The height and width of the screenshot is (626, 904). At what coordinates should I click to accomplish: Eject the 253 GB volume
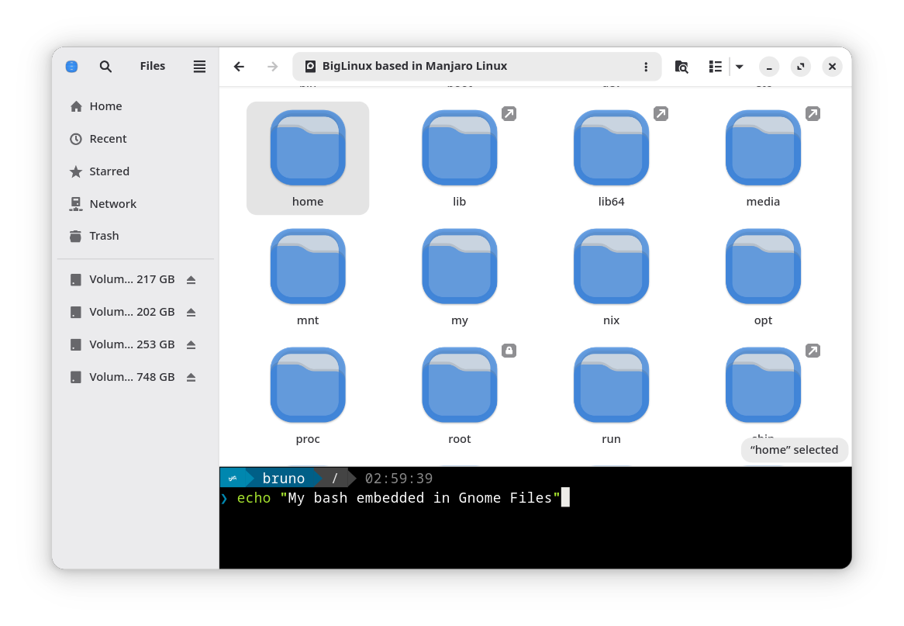point(191,344)
